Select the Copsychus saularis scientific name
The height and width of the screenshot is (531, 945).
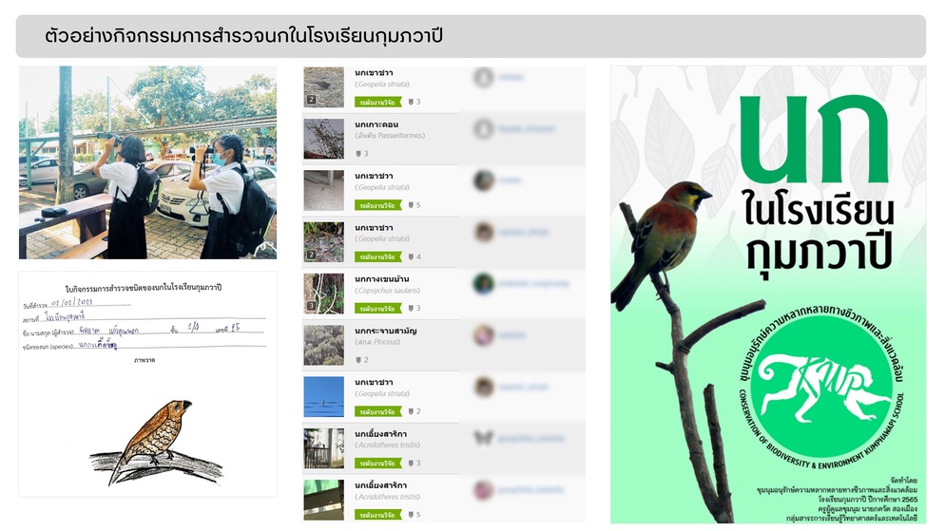[x=388, y=291]
